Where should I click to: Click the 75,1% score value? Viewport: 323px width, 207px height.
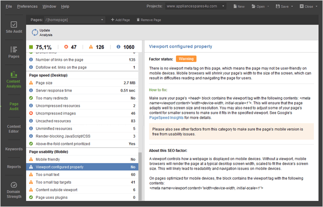point(44,47)
